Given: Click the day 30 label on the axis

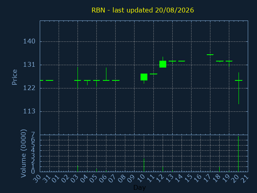Looking at the screenshot, I should (37, 179).
